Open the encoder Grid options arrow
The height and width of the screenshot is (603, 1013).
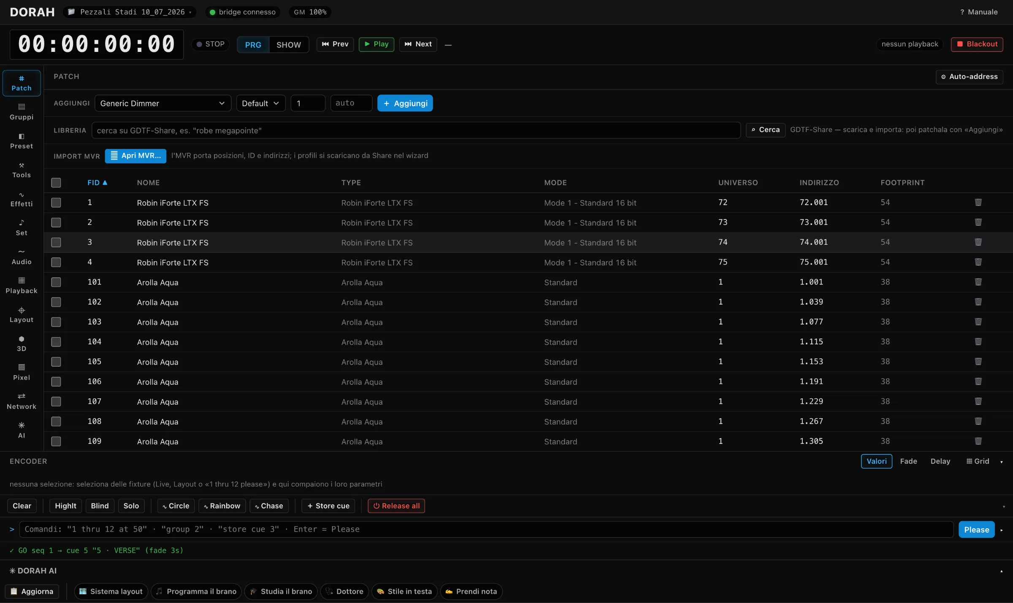[x=1001, y=462]
